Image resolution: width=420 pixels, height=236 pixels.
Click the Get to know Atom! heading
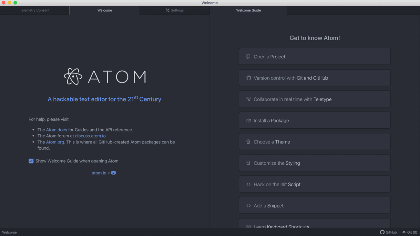click(x=315, y=38)
